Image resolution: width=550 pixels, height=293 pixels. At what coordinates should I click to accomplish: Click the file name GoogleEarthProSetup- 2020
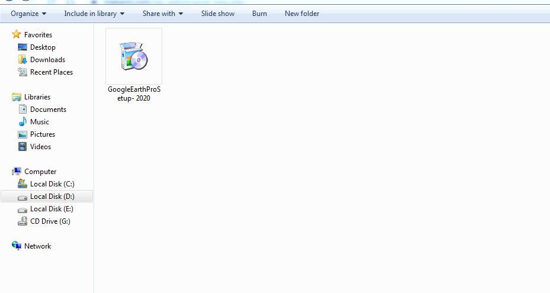click(x=134, y=94)
